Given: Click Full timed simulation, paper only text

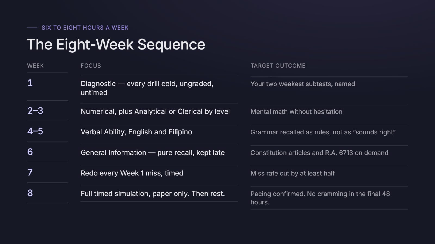Looking at the screenshot, I should click(x=153, y=194).
